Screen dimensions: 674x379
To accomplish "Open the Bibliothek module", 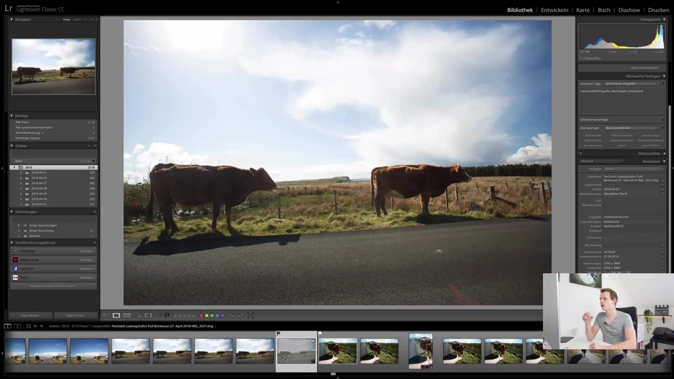I will 520,10.
